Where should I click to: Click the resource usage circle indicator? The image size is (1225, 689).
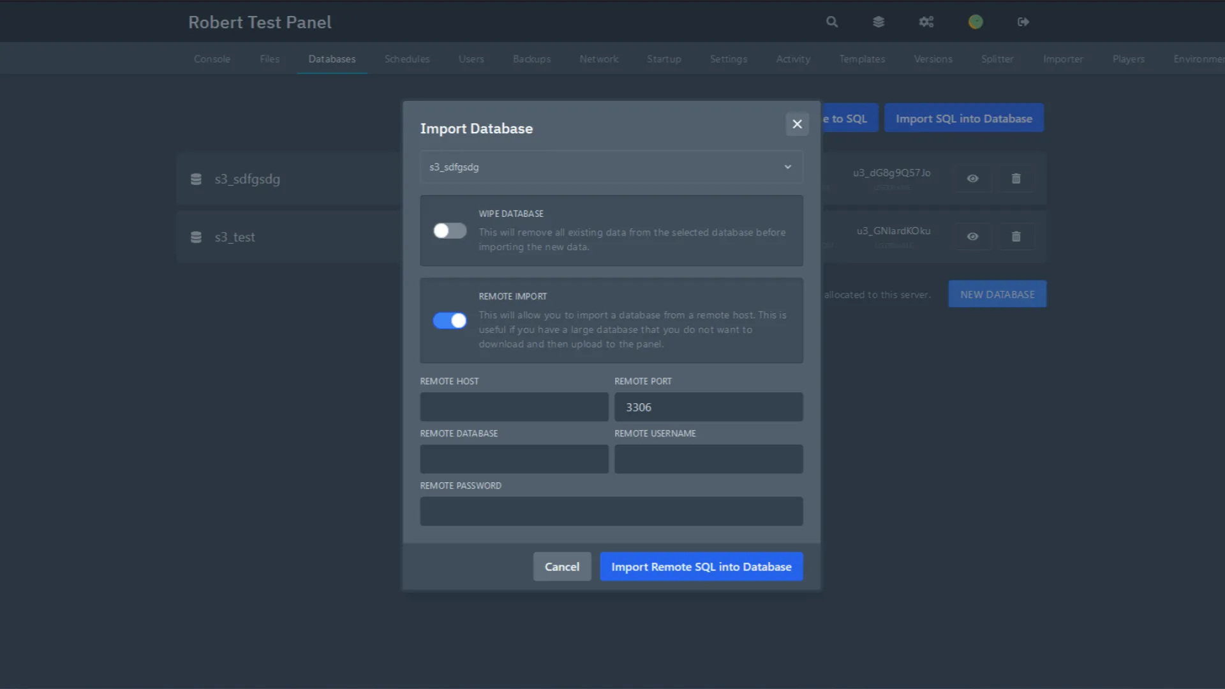[975, 21]
